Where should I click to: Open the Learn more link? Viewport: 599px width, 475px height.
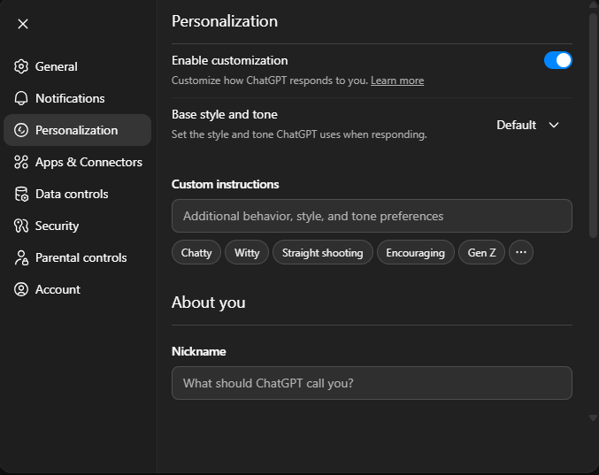coord(396,80)
